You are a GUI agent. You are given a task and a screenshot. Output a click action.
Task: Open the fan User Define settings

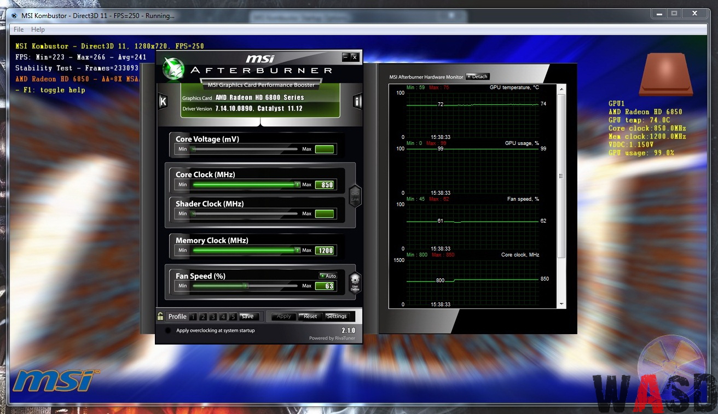355,282
